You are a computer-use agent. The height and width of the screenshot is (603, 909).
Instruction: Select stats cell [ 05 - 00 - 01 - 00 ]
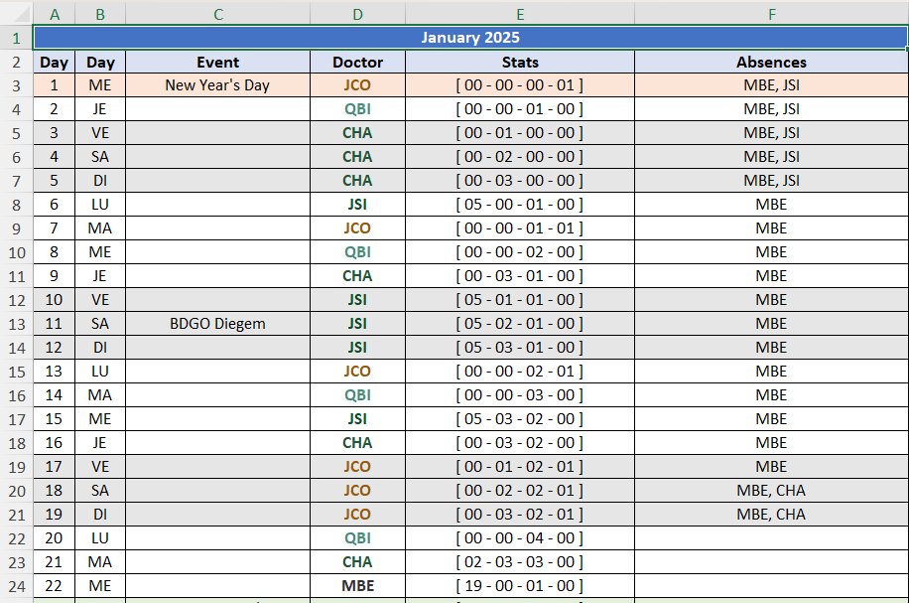[x=520, y=205]
